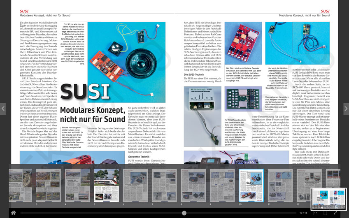The height and width of the screenshot is (218, 349).
Task: Enter fullscreen mode with expand arrows icon
Action: (x=335, y=213)
